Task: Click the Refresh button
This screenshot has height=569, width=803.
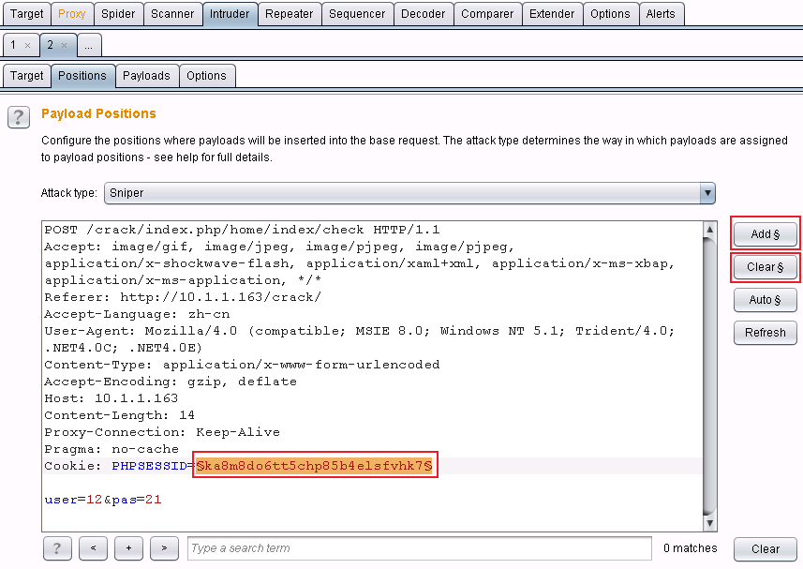Action: click(766, 333)
